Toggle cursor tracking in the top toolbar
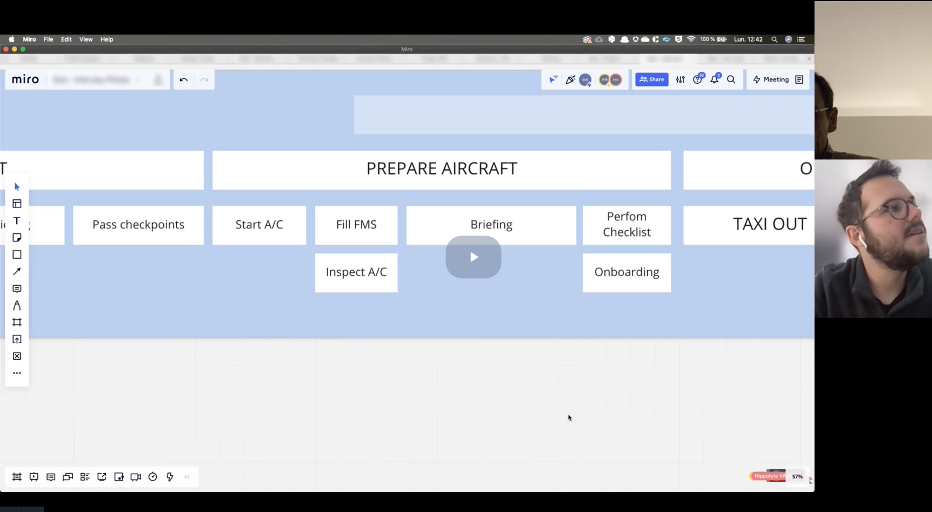This screenshot has height=512, width=932. (x=553, y=79)
